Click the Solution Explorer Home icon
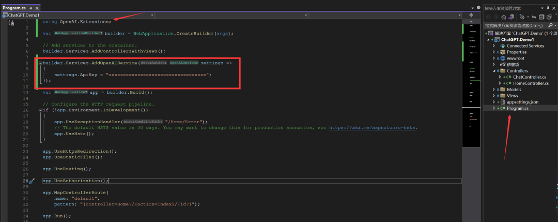 pyautogui.click(x=504, y=17)
